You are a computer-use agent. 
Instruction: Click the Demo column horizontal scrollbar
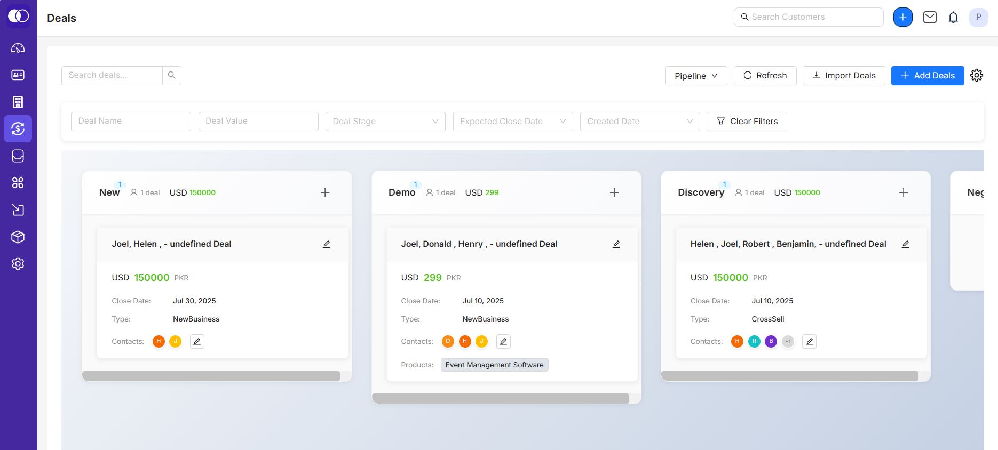tap(501, 398)
